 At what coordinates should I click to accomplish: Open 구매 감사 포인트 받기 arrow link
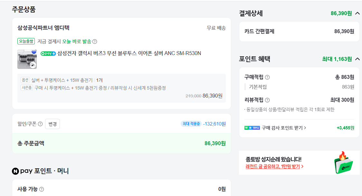click(284, 128)
